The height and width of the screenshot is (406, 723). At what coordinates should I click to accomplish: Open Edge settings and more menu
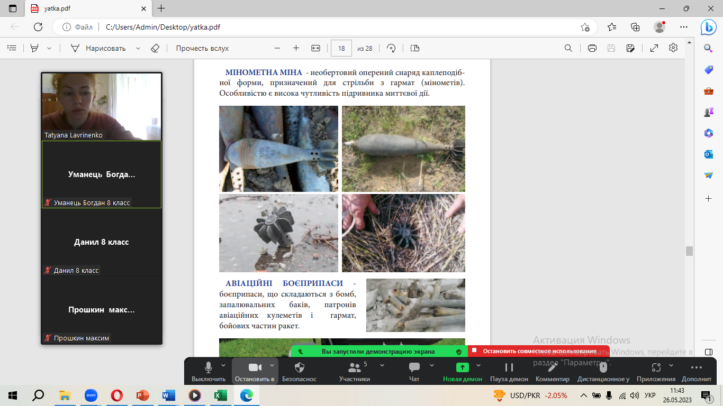point(684,27)
